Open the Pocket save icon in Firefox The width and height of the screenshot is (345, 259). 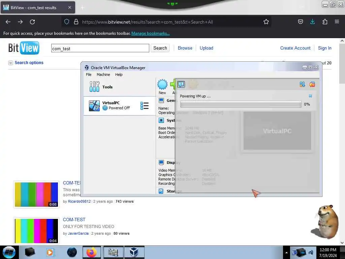[x=301, y=22]
